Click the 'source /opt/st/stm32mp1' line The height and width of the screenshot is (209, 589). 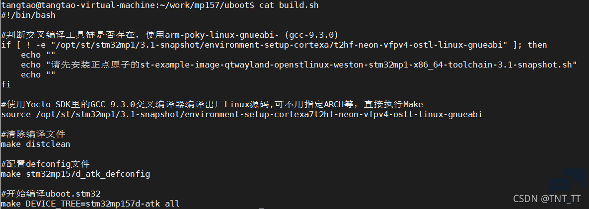click(242, 114)
